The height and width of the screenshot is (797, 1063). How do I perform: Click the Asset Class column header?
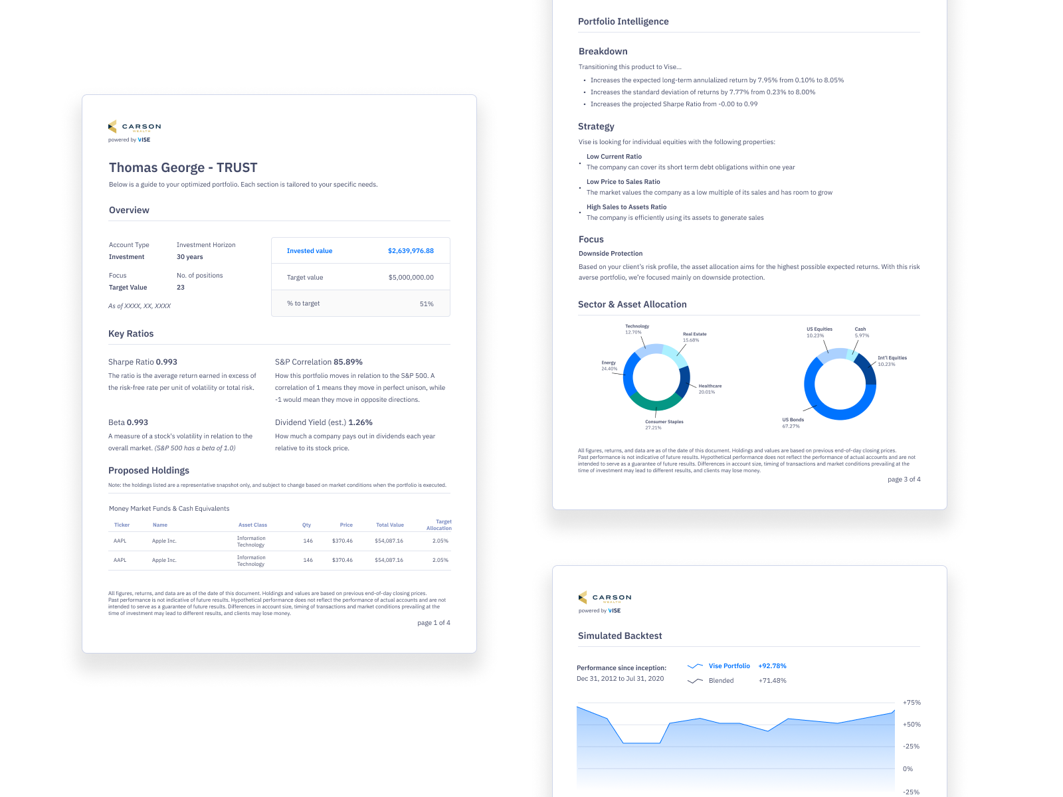tap(252, 525)
